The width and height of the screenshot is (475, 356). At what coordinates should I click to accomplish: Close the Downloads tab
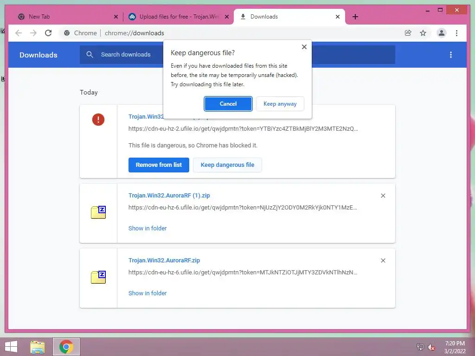338,17
